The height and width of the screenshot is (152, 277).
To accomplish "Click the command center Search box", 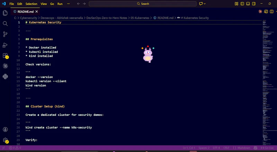I will click(x=143, y=4).
